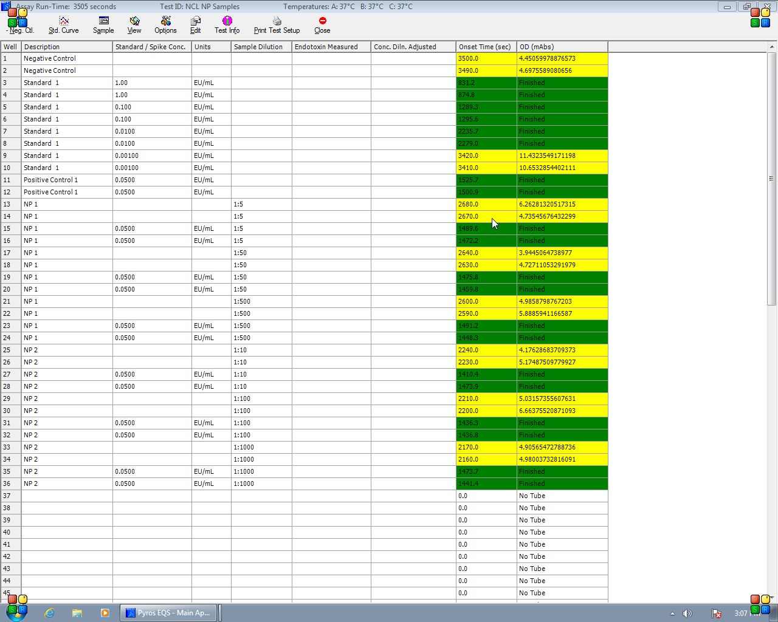Open the Options toolbar tool
778x622 pixels.
click(165, 25)
